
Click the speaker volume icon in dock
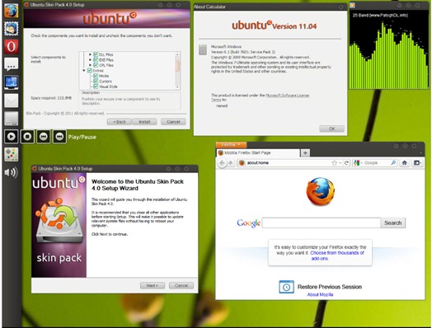pos(11,172)
